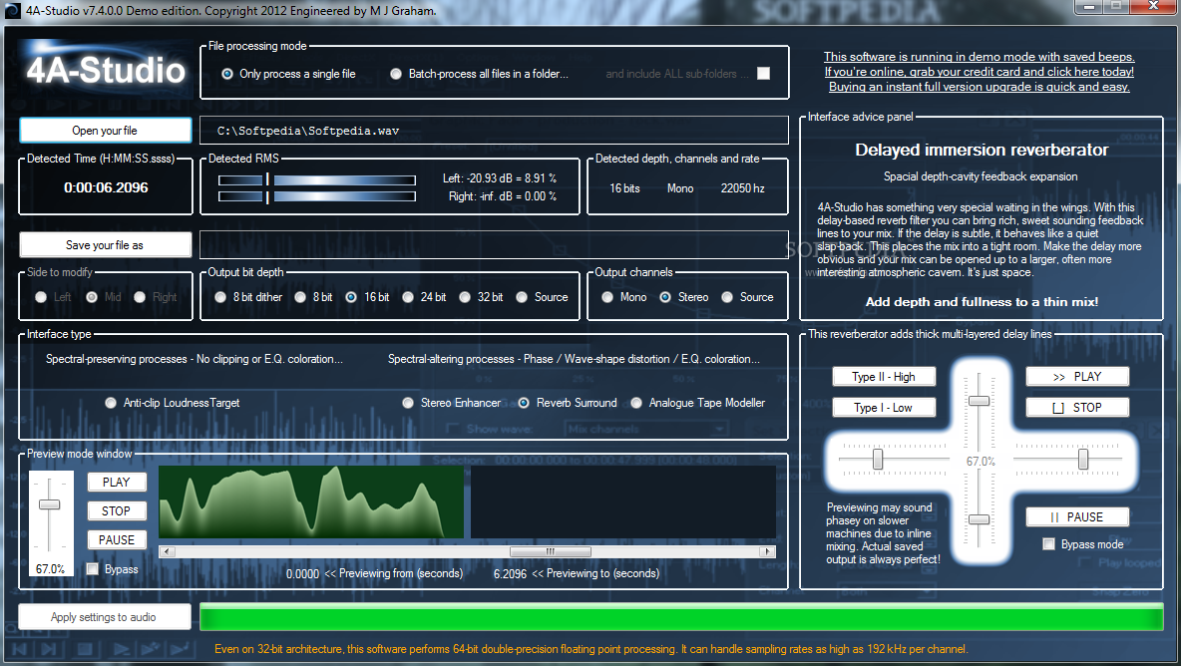Click the Left: -20.93 dB RMS readout

pyautogui.click(x=500, y=178)
